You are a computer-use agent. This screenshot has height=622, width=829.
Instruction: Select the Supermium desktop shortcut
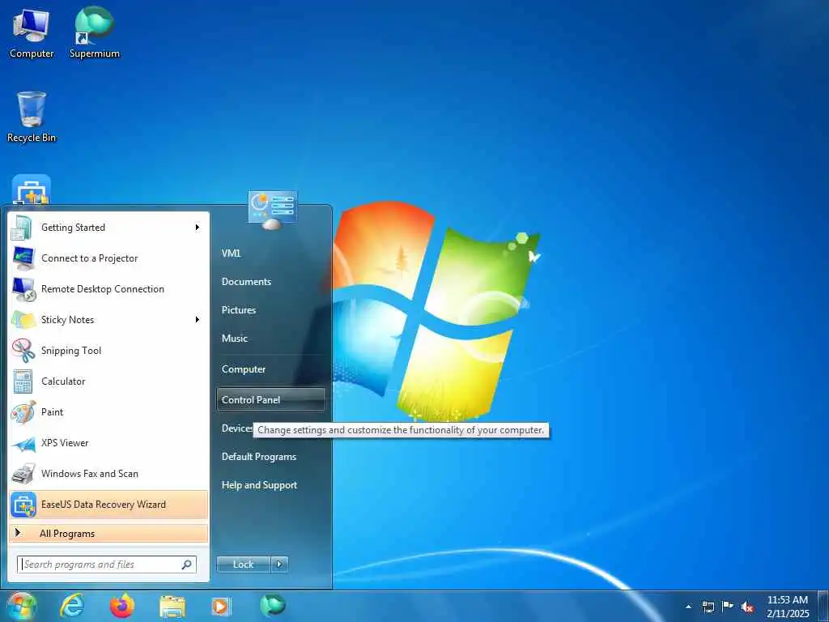[x=95, y=32]
